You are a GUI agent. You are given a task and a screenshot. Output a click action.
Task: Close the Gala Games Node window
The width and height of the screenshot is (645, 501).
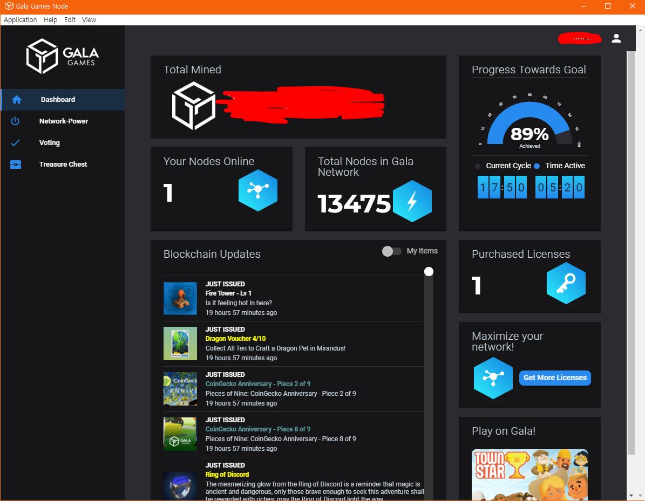632,6
